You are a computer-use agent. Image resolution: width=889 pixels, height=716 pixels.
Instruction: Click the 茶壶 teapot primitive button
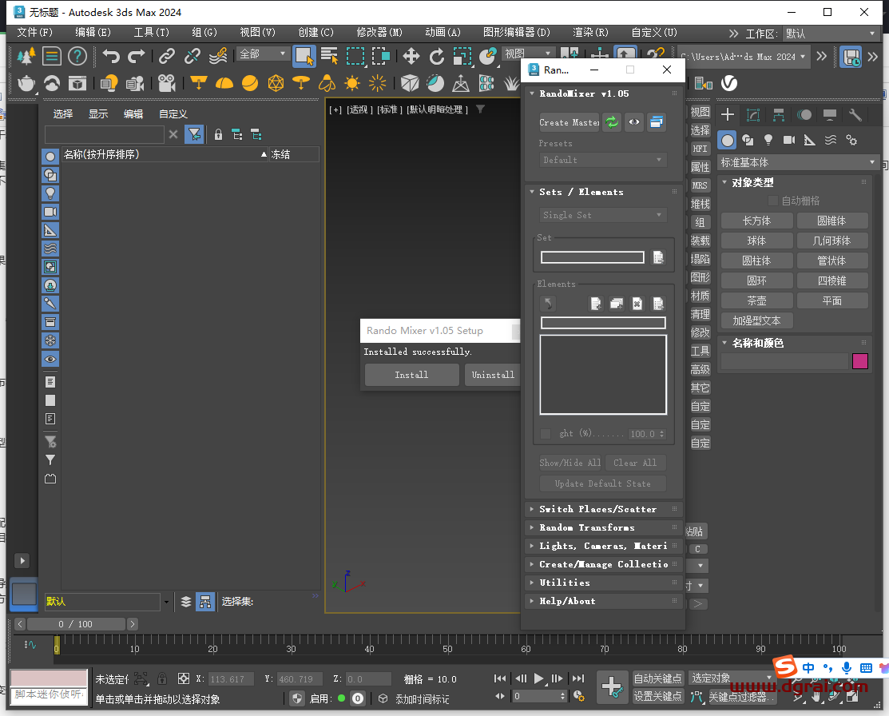pos(757,300)
